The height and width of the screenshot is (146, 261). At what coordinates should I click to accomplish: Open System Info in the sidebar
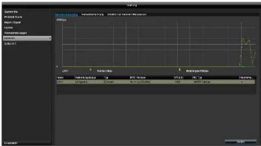pyautogui.click(x=11, y=12)
